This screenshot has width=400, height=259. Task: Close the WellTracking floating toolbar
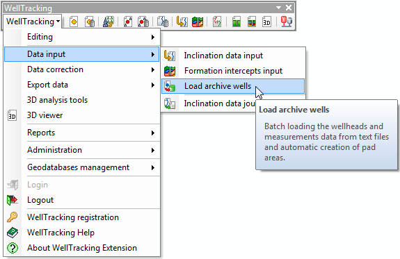(x=289, y=8)
